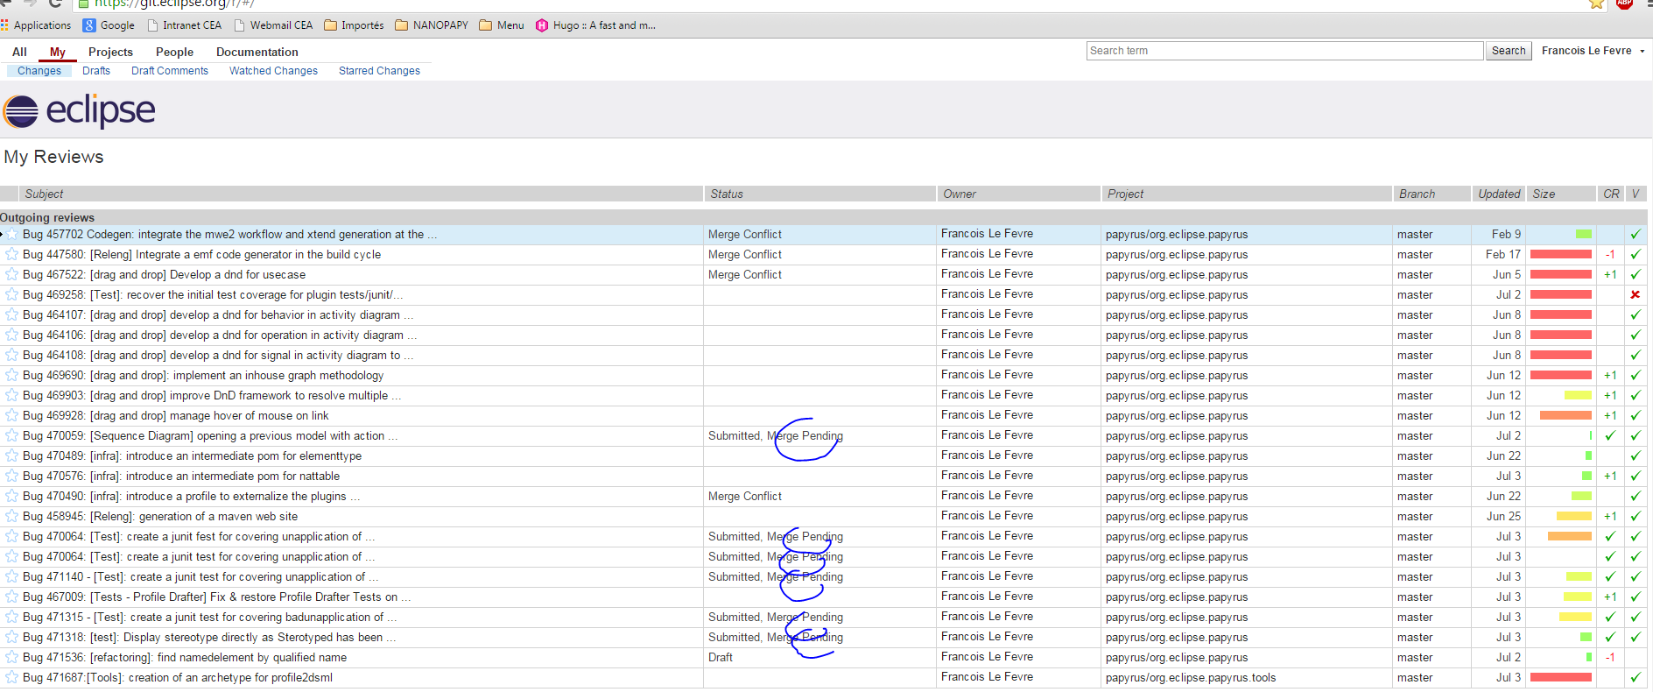Open the My menu
This screenshot has width=1653, height=692.
pos(58,52)
